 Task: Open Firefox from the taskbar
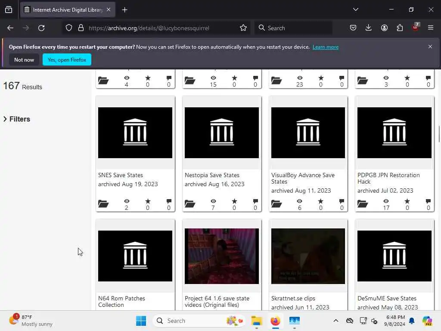pyautogui.click(x=275, y=321)
